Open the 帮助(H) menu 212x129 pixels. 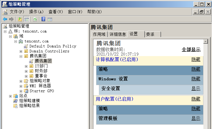tap(94, 12)
